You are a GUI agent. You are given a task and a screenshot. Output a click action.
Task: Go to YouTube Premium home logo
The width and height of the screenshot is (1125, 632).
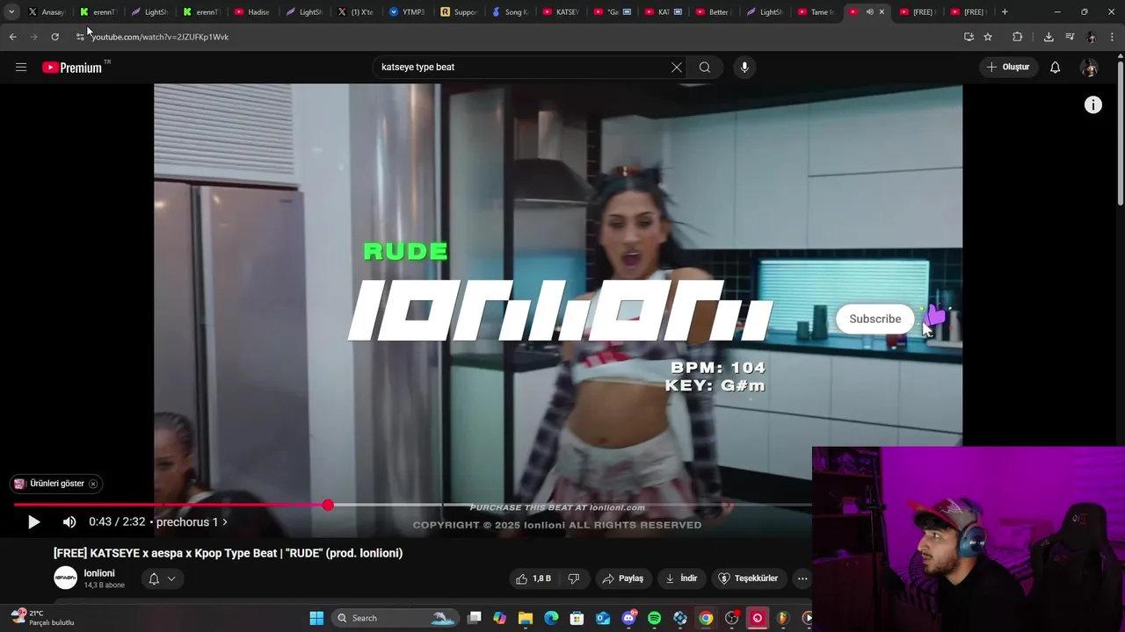(72, 68)
